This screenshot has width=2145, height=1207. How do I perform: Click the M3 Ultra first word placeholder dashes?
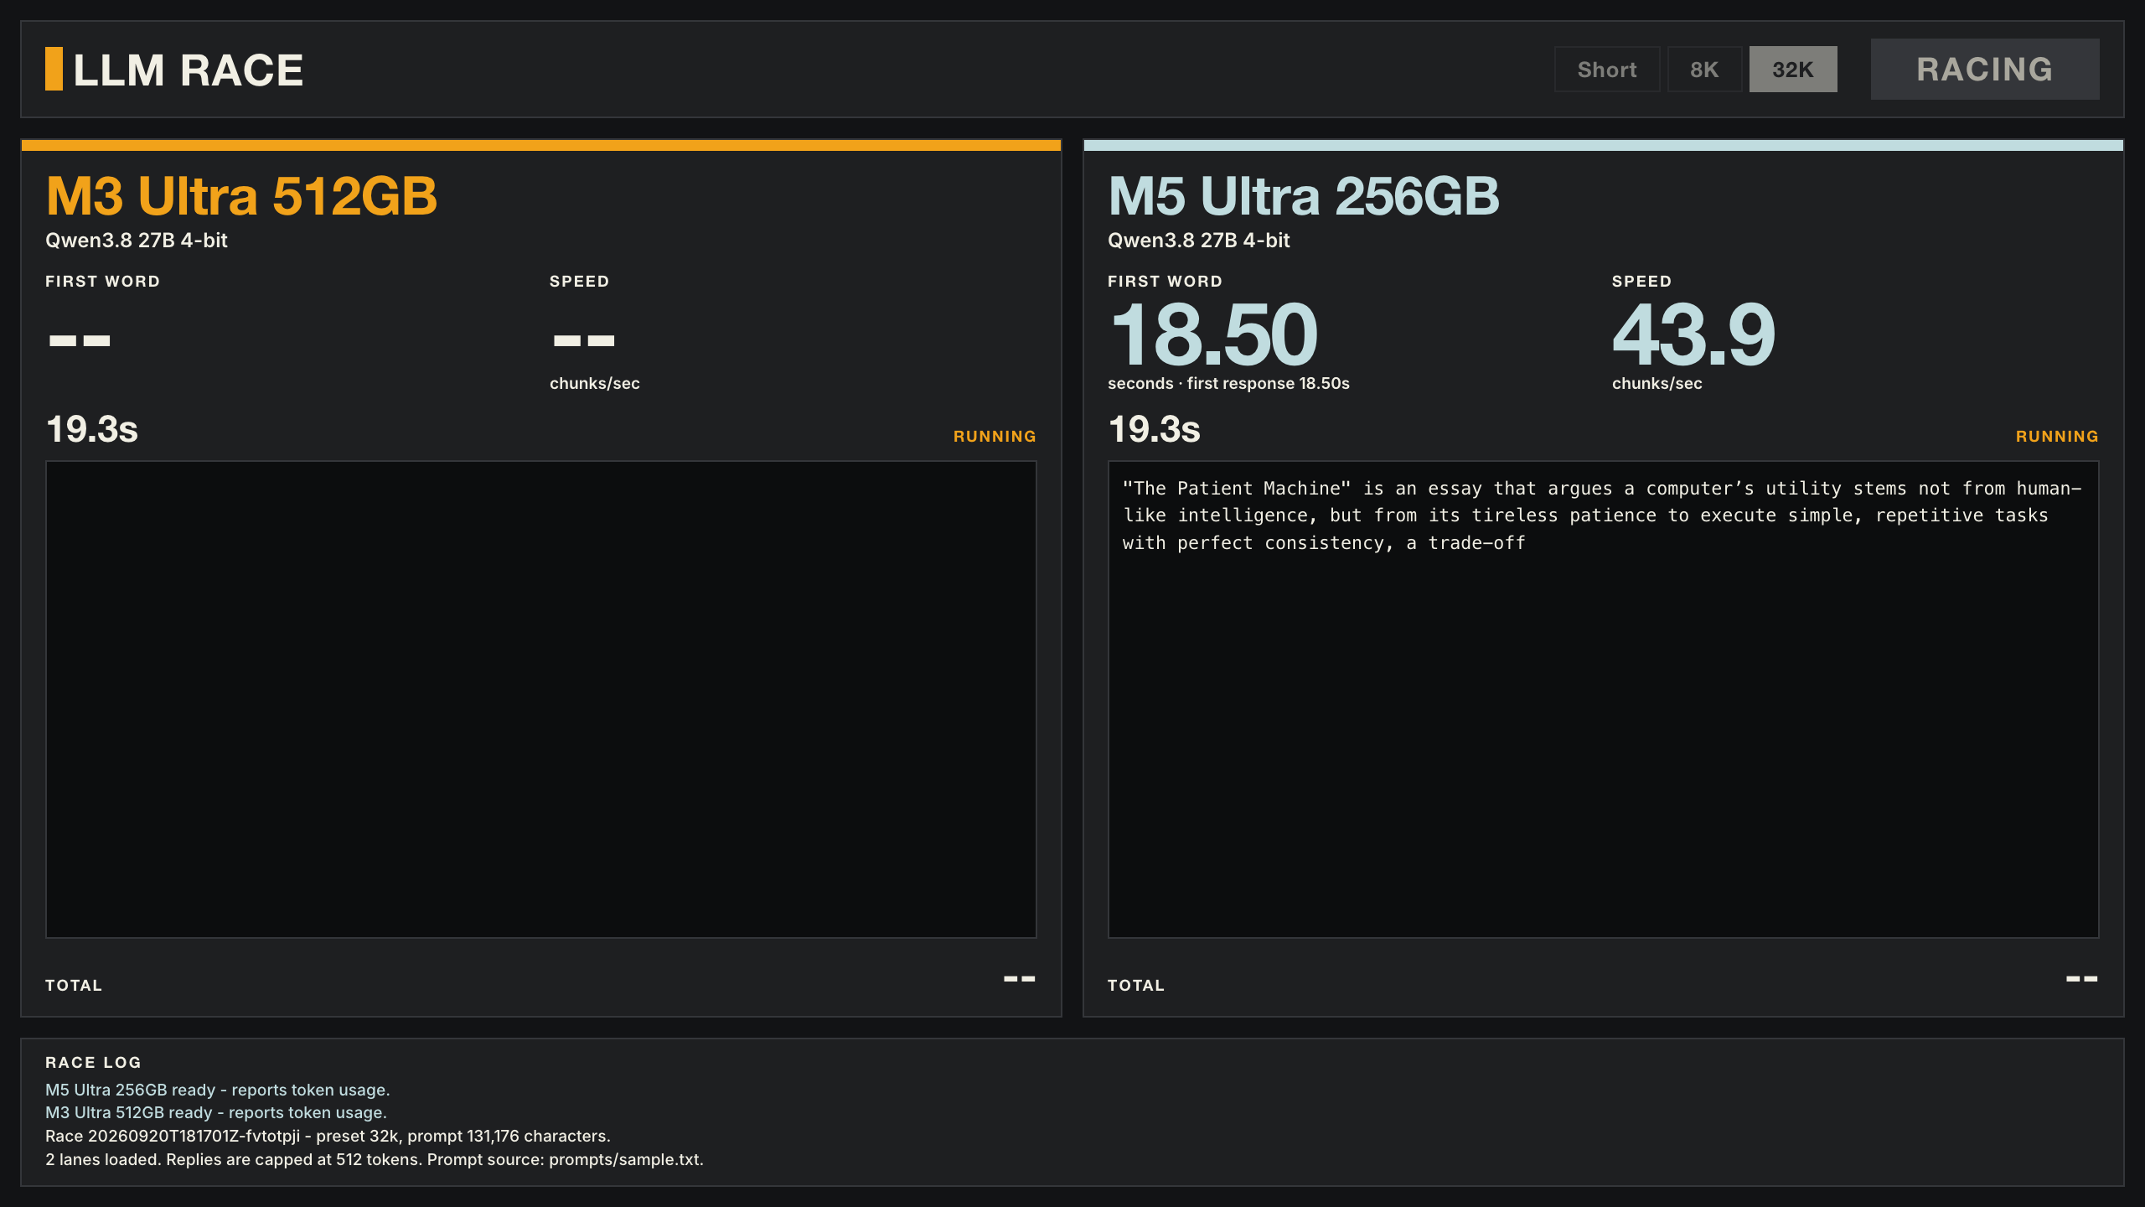tap(80, 340)
